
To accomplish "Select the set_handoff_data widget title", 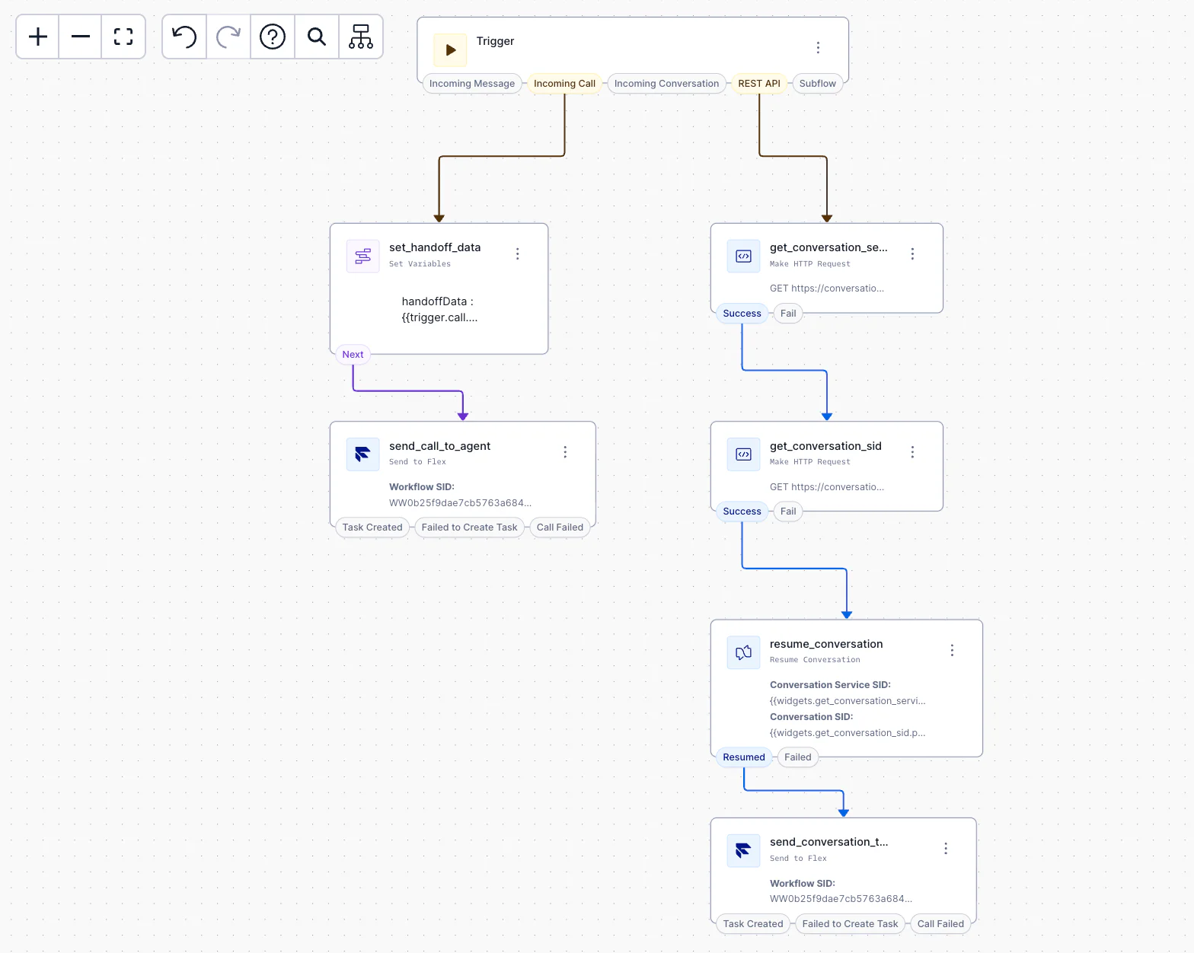I will point(435,247).
